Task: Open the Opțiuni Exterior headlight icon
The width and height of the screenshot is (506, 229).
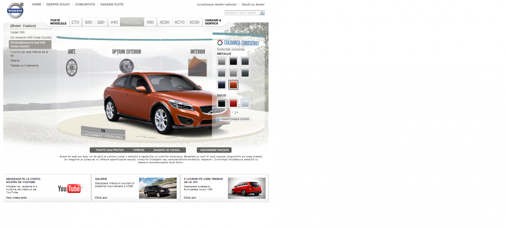Action: coord(126,65)
